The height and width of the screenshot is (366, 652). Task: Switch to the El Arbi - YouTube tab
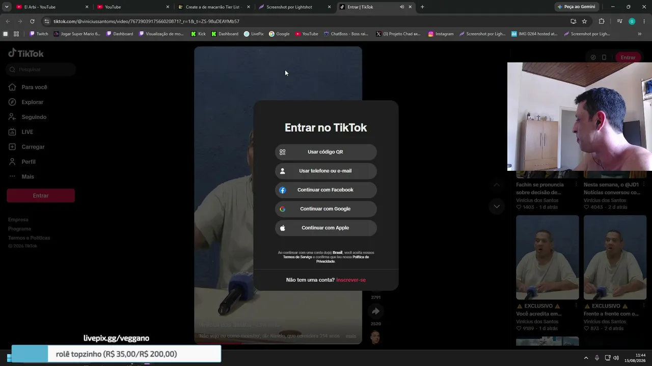pyautogui.click(x=51, y=7)
